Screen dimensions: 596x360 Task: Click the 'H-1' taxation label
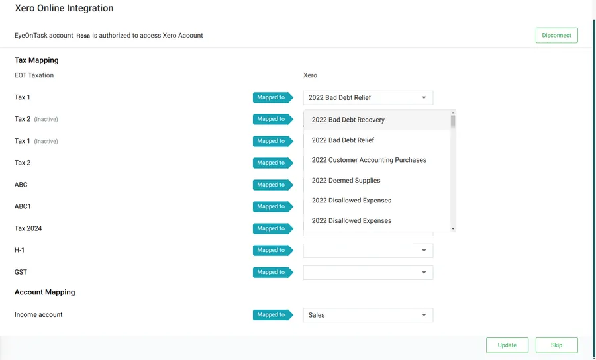pos(19,250)
